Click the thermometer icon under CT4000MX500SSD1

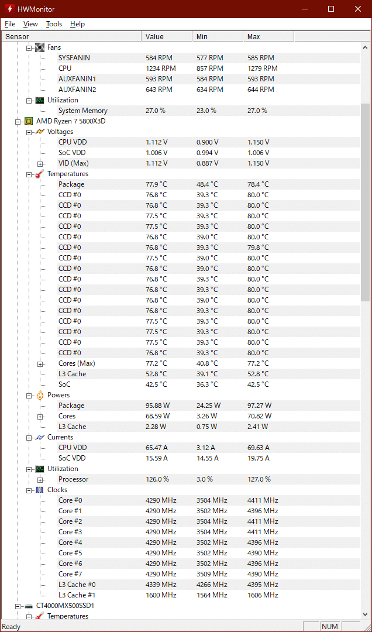pyautogui.click(x=40, y=616)
